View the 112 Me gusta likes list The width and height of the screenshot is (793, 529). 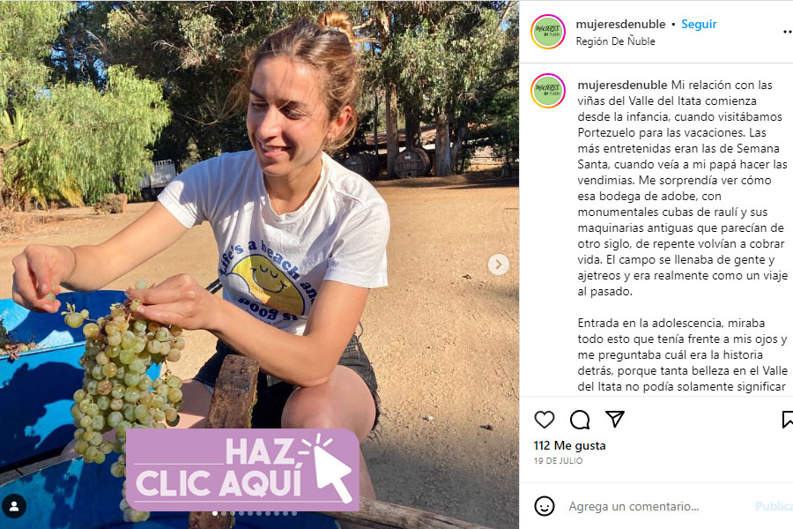coord(569,445)
